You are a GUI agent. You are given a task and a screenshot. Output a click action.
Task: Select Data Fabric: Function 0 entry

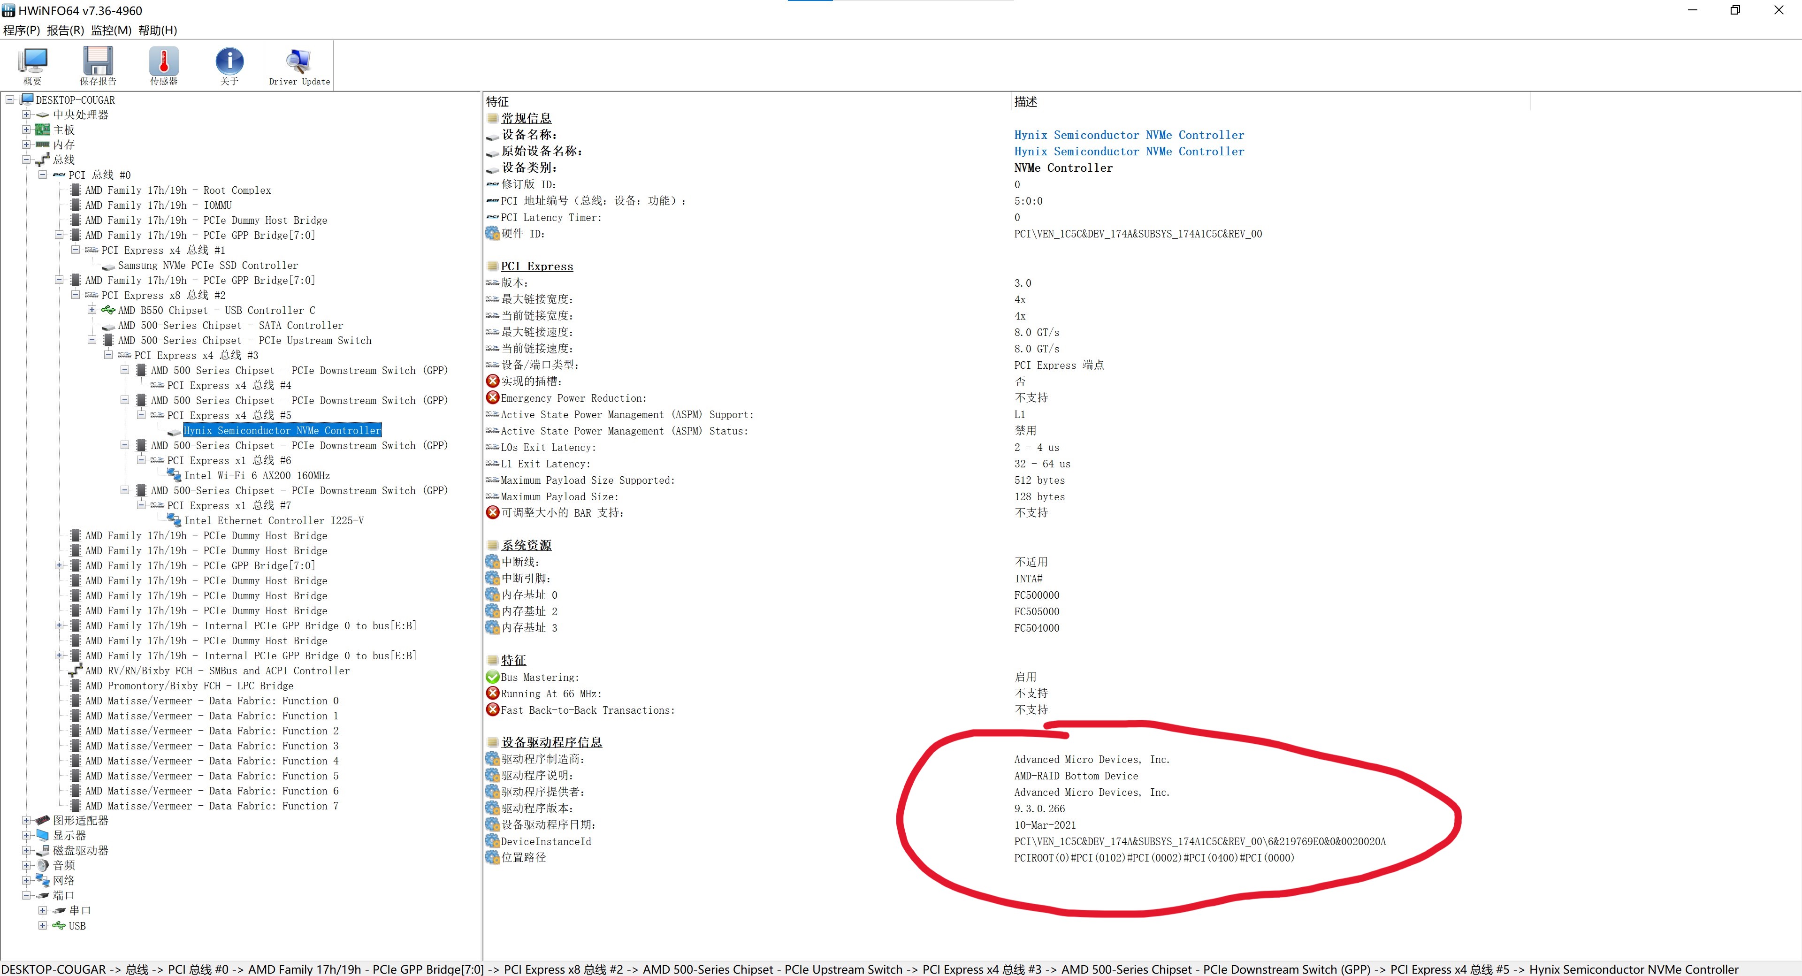[211, 701]
